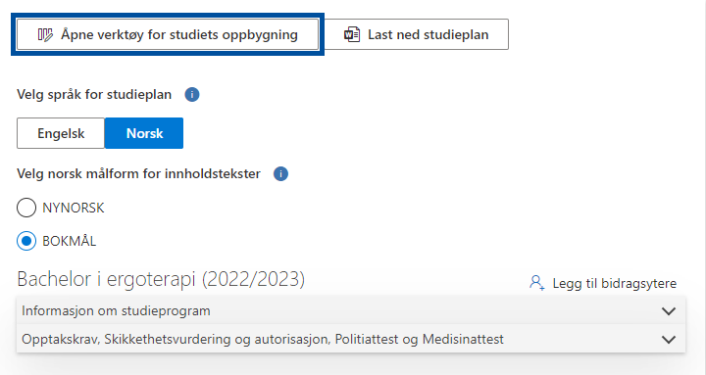The height and width of the screenshot is (375, 706).
Task: Open the Informasjon om studieprogram accordion row
Action: tap(351, 310)
